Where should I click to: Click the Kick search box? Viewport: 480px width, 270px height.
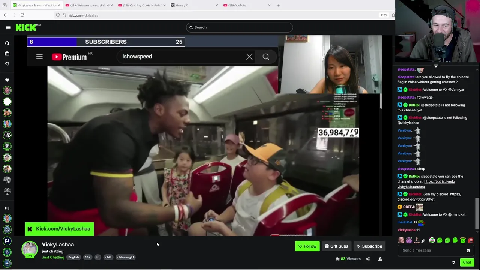(x=239, y=27)
